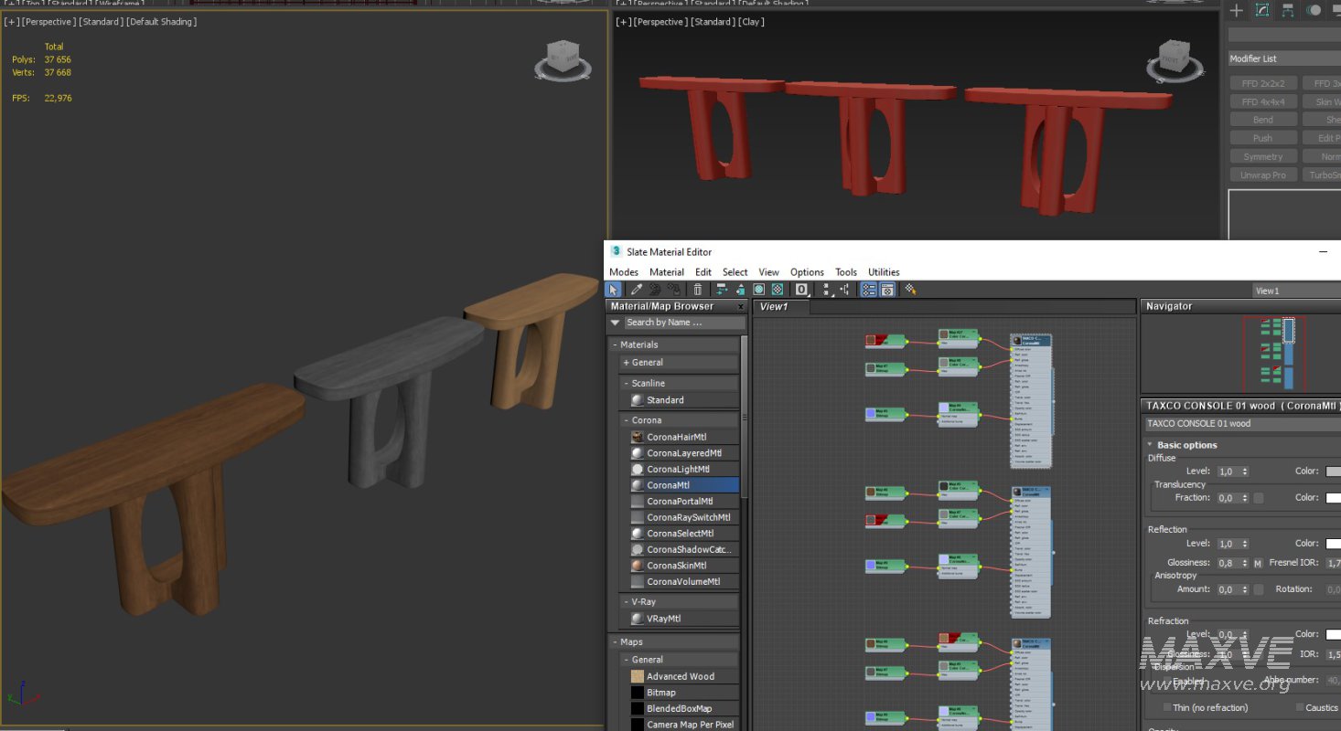Click the trash can Delete Selected icon
This screenshot has width=1341, height=731.
tap(698, 290)
